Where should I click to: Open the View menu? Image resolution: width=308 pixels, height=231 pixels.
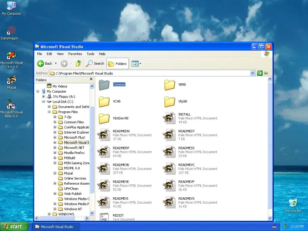pyautogui.click(x=60, y=54)
